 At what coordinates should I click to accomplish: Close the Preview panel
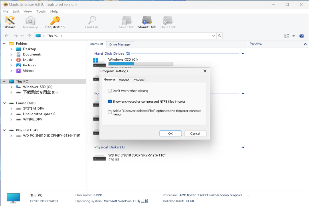[x=305, y=44]
